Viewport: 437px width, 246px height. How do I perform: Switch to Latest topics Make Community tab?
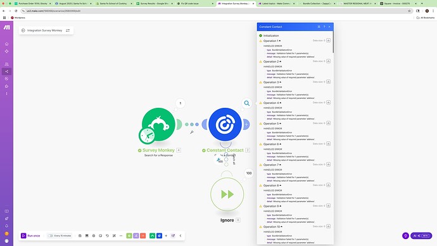point(276,4)
